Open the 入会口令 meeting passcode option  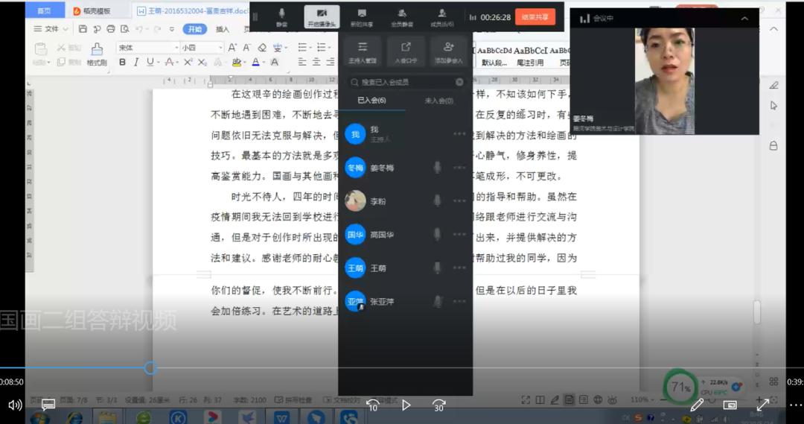pos(406,51)
